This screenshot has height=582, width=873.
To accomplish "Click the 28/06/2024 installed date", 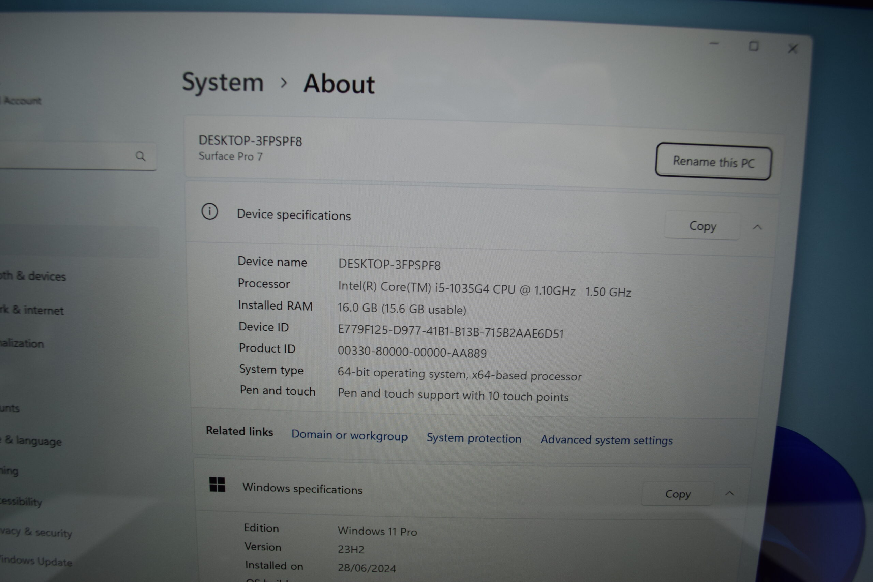I will pyautogui.click(x=367, y=568).
